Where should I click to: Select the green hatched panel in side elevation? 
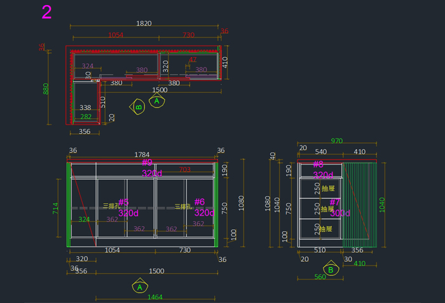coord(360,205)
